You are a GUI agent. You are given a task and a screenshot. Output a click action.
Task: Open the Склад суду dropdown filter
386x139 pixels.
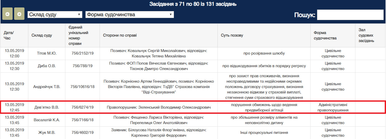tap(55, 15)
